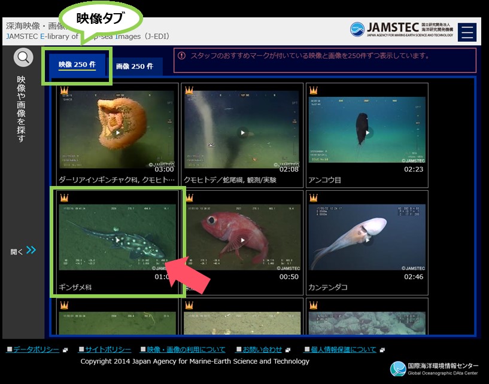489x384 pixels.
Task: Click the Copyright 2014 footer text
Action: 195,361
